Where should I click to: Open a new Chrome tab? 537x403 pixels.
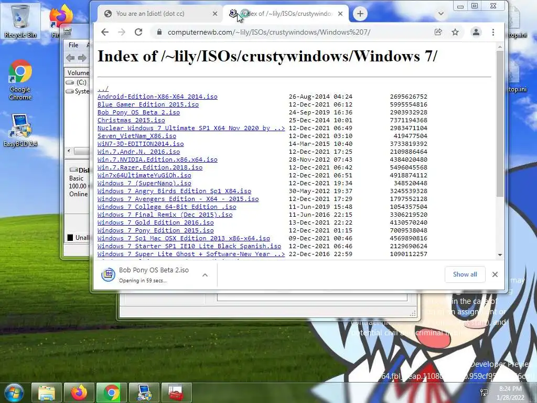point(360,14)
